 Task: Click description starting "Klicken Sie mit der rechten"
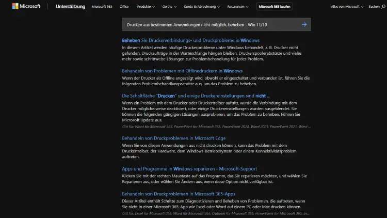tap(214, 179)
